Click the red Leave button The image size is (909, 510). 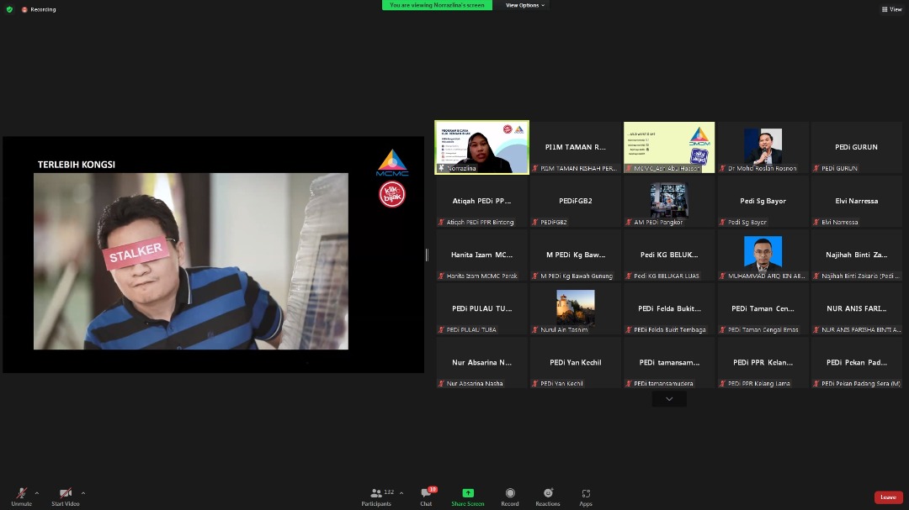tap(888, 497)
